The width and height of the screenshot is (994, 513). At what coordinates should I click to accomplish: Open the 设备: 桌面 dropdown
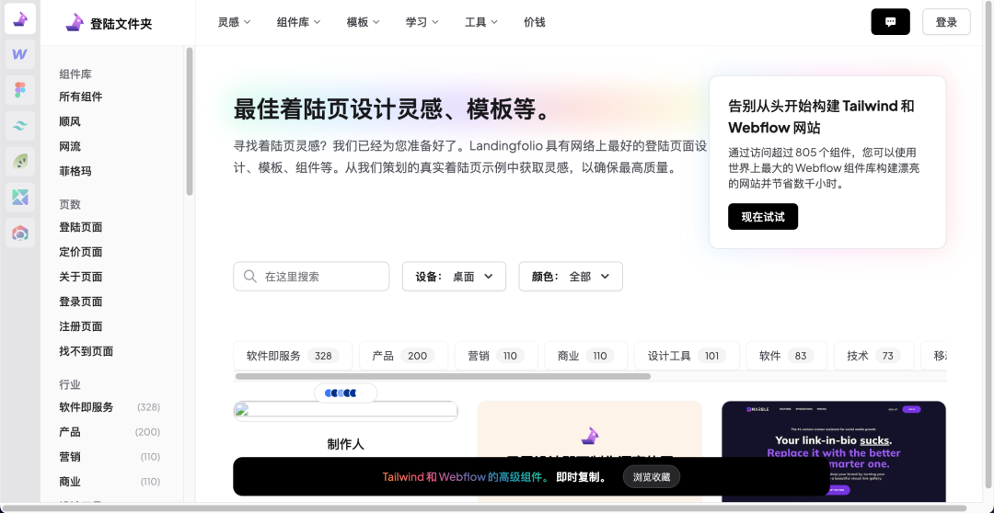click(x=454, y=277)
